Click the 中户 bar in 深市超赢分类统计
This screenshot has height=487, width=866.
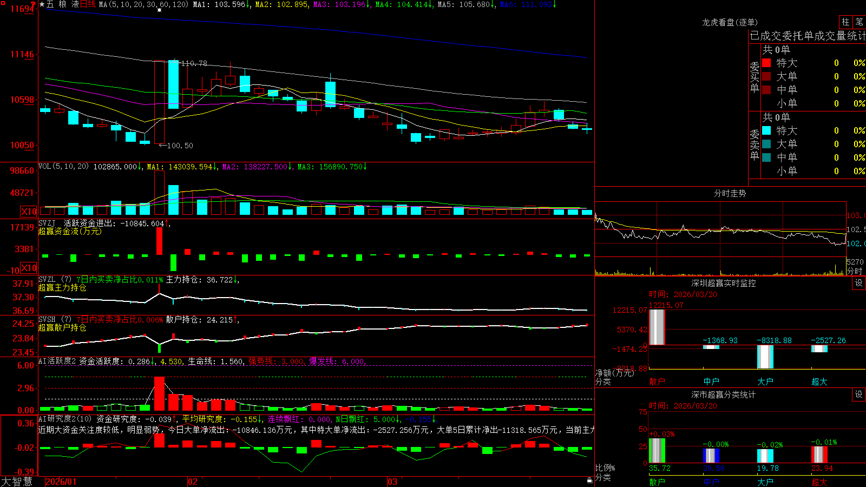click(711, 456)
